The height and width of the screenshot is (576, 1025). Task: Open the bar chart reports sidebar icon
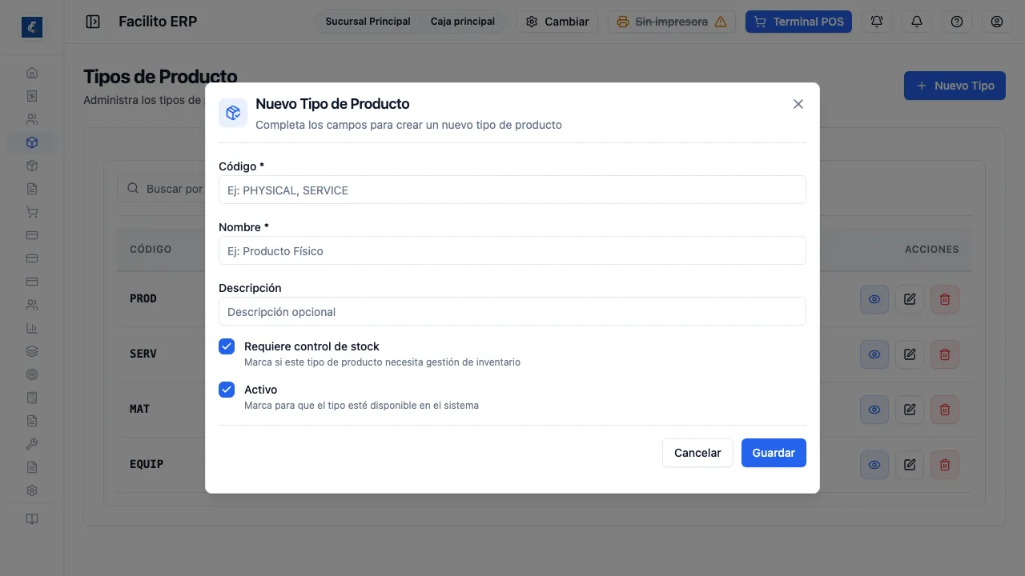(x=32, y=328)
